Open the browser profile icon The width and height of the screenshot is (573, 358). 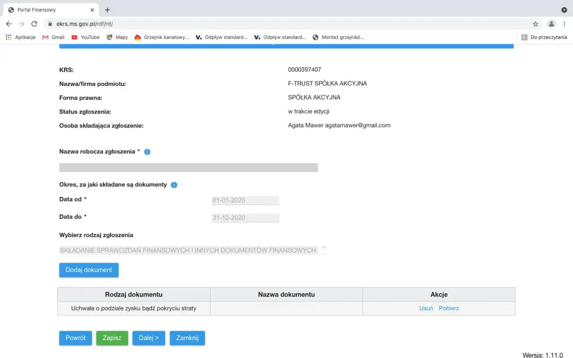(550, 23)
